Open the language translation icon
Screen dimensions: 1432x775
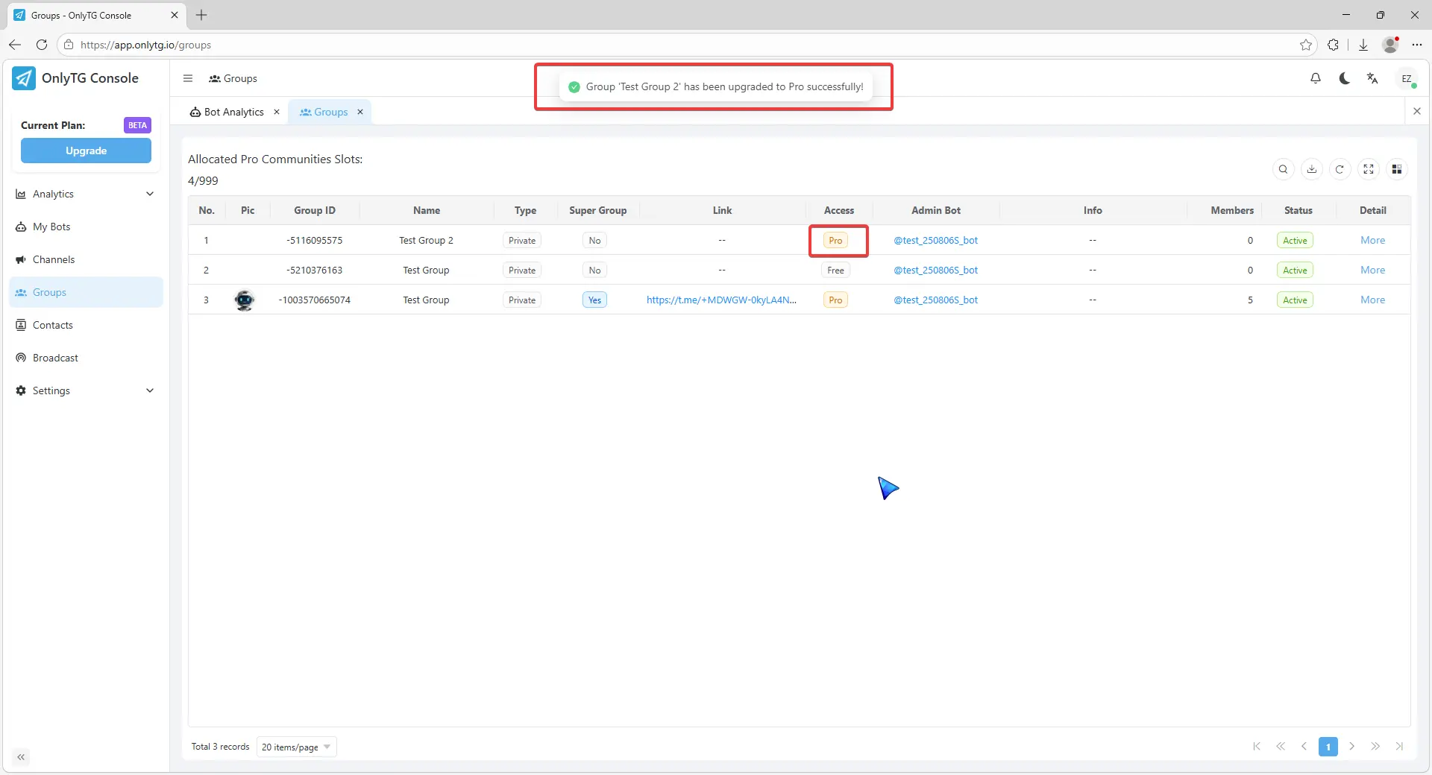1372,78
